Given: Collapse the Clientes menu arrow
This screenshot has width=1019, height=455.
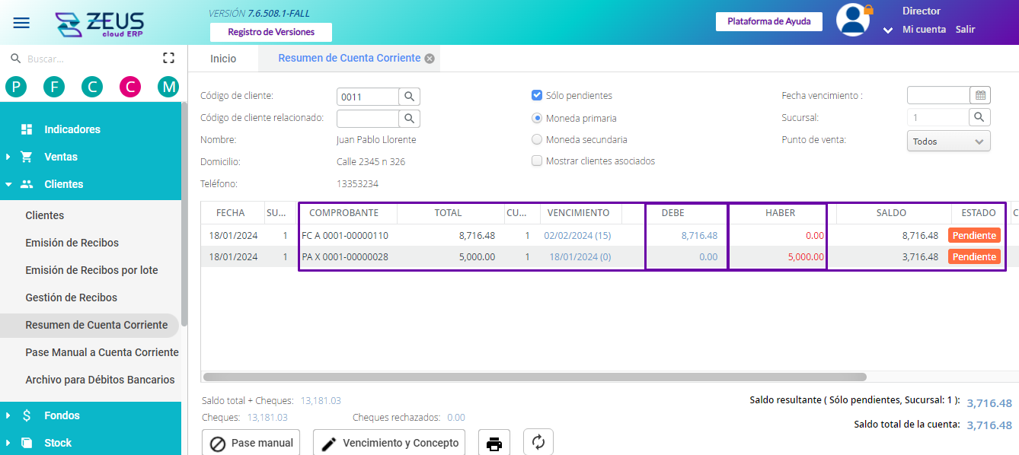Looking at the screenshot, I should pos(8,184).
